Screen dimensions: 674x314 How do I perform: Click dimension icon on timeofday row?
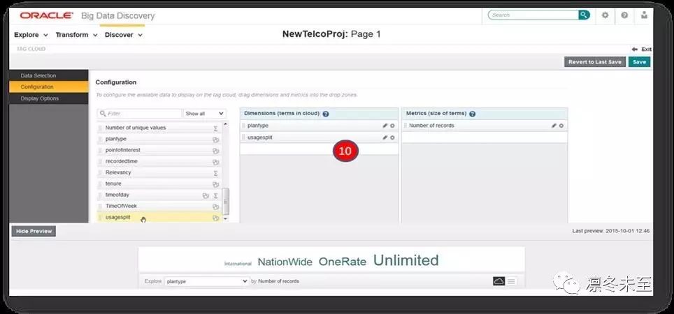point(206,195)
